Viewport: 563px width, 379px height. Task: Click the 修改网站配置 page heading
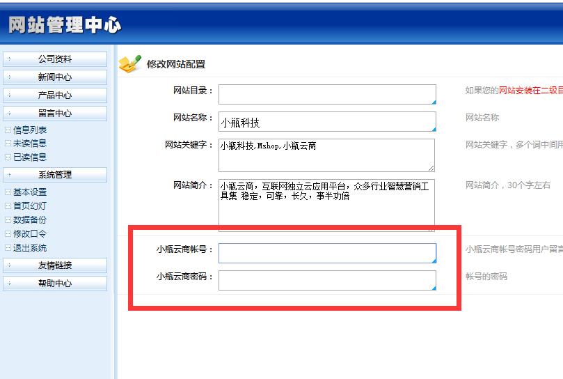click(176, 64)
